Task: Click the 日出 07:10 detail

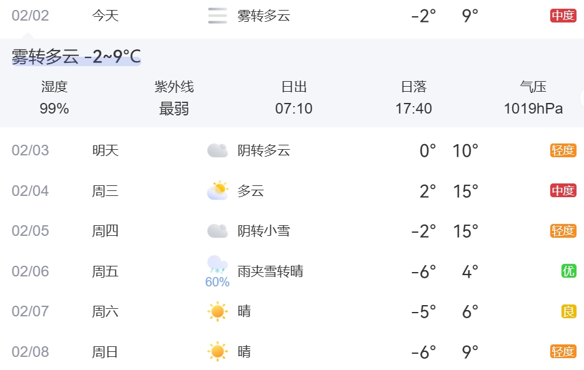Action: tap(294, 98)
